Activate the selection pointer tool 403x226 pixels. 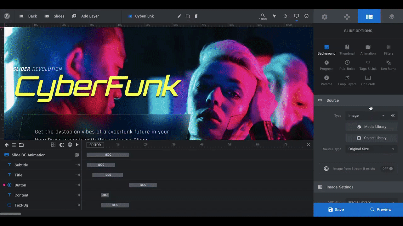[x=274, y=16]
